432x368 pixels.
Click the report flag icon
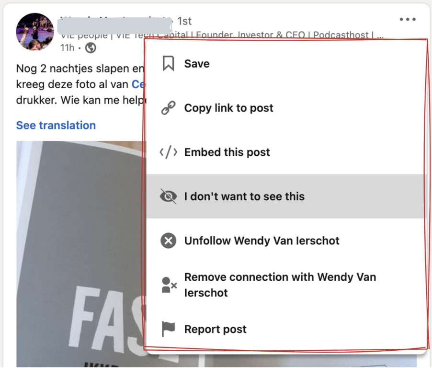tap(168, 329)
